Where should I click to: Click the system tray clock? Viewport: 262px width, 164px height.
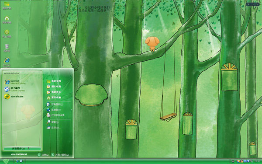(257, 161)
